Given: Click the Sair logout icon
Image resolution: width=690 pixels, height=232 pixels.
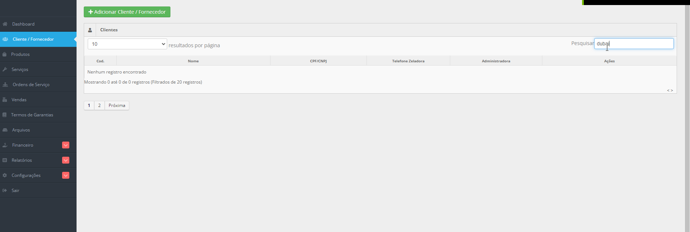Looking at the screenshot, I should pos(5,191).
